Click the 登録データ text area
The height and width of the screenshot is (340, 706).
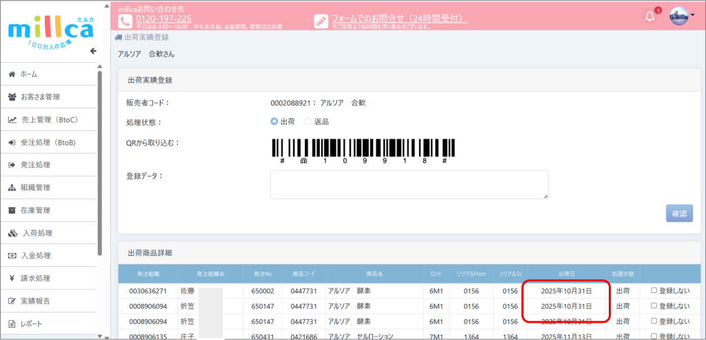click(x=409, y=185)
